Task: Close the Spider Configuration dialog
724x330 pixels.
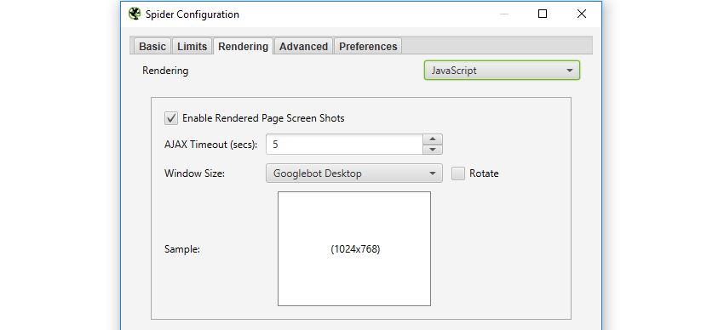Action: tap(582, 14)
